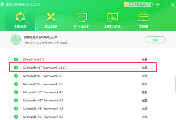Click green check beside .NET Framework 4.5
This screenshot has height=120, width=176.
tap(16, 100)
